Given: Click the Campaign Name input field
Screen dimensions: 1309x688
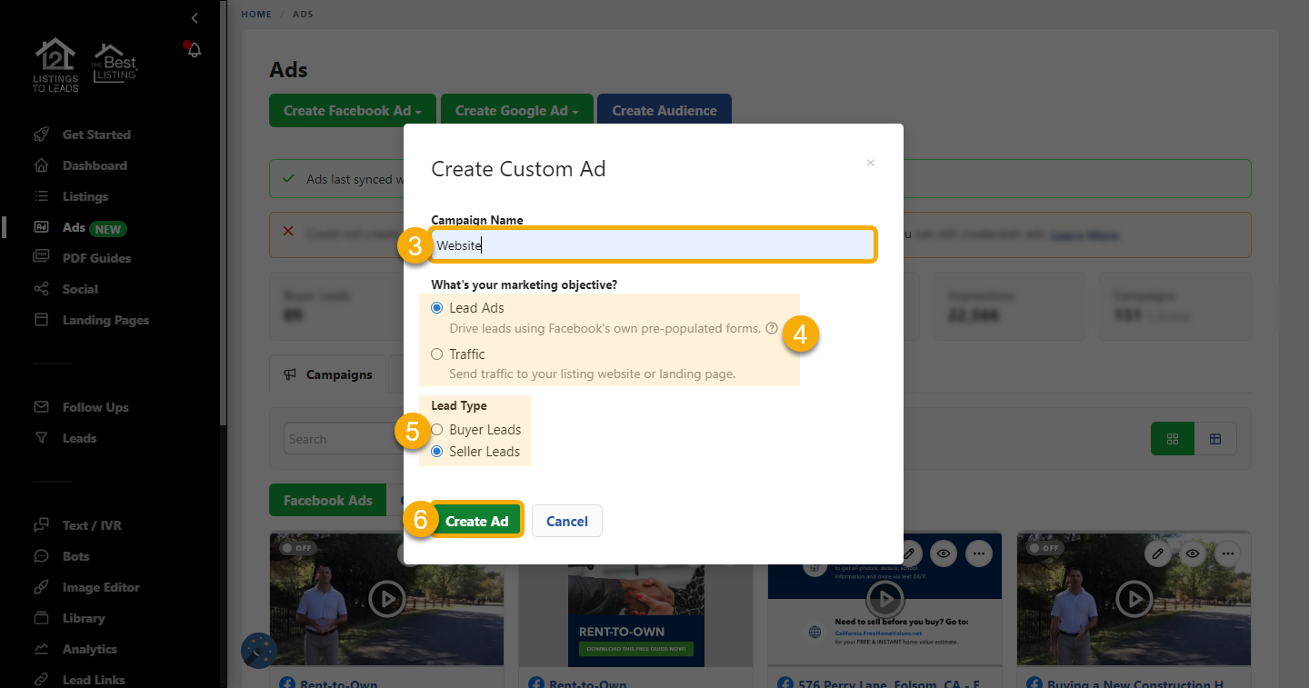Looking at the screenshot, I should (x=653, y=244).
